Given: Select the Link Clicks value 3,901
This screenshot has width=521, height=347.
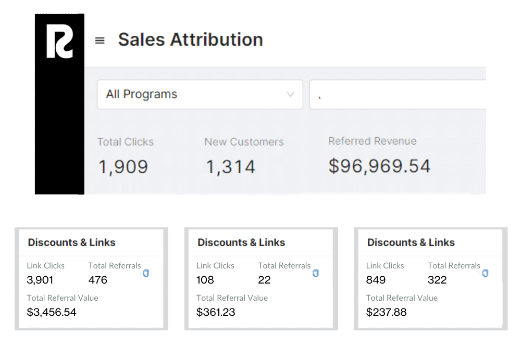Looking at the screenshot, I should [x=40, y=280].
